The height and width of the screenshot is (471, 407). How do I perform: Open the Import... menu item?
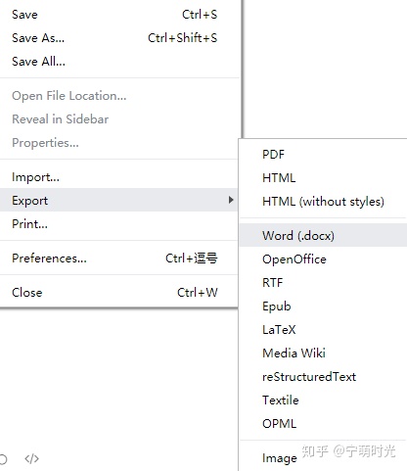[119, 177]
